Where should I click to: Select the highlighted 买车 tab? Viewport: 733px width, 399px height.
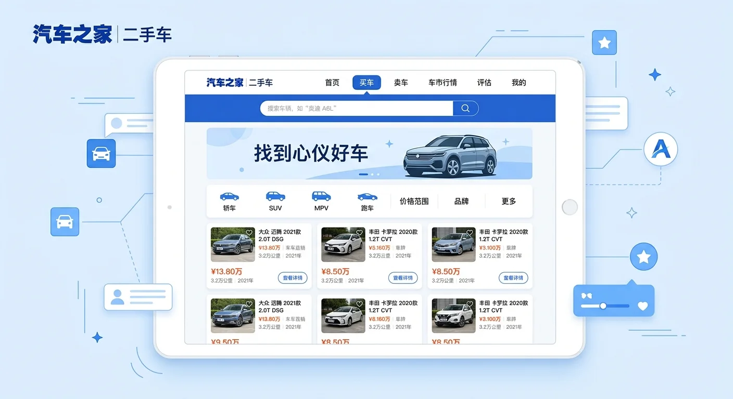pos(366,83)
